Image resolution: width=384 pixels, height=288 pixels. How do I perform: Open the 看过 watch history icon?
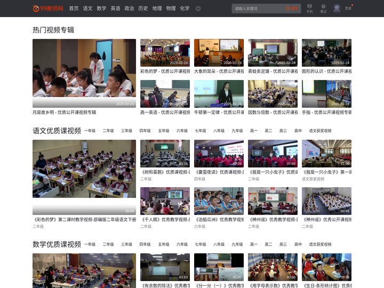(324, 9)
